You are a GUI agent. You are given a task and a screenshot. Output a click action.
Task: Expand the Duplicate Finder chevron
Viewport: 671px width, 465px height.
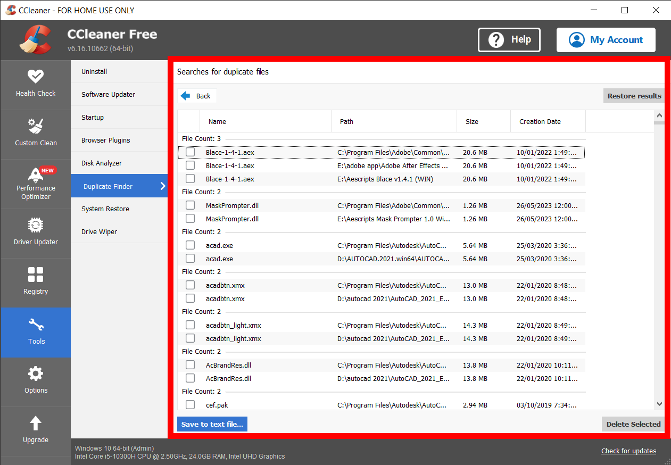click(x=162, y=186)
